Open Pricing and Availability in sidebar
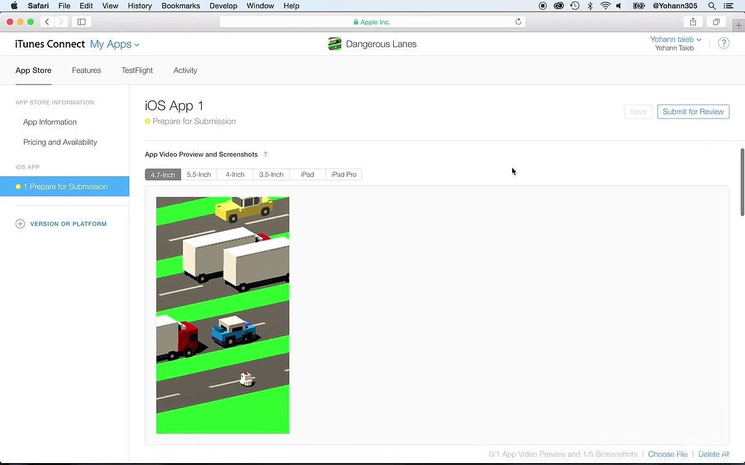The image size is (745, 465). pos(60,142)
